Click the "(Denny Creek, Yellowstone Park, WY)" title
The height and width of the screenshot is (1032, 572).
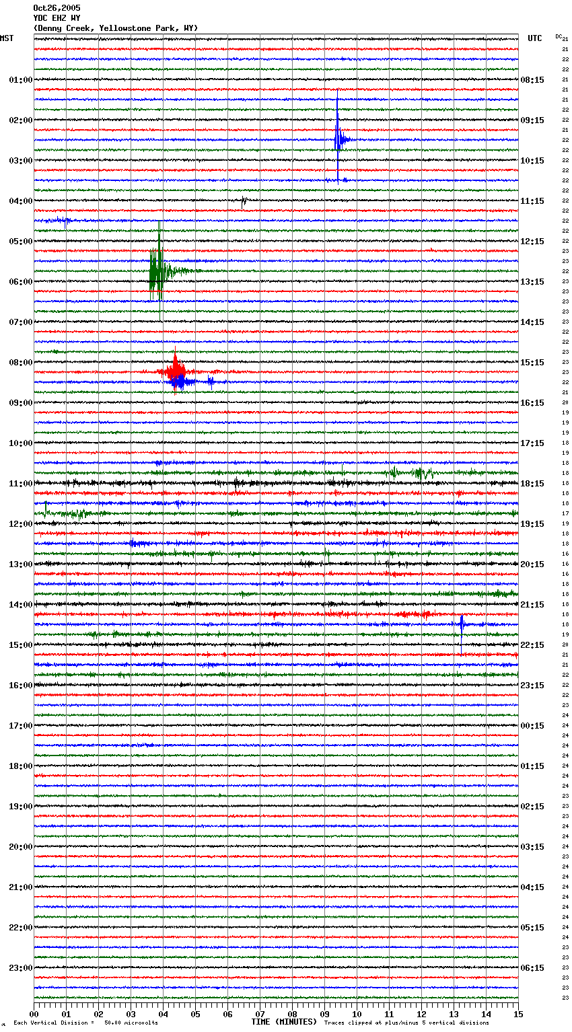click(116, 28)
